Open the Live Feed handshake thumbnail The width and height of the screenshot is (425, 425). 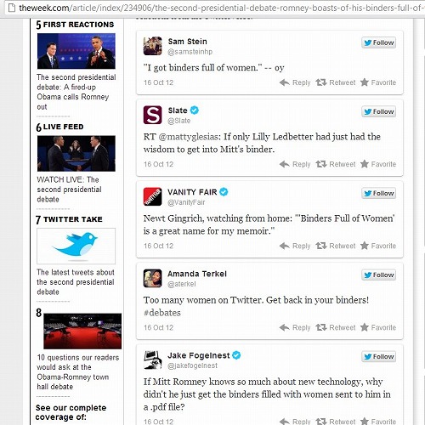[x=76, y=153]
